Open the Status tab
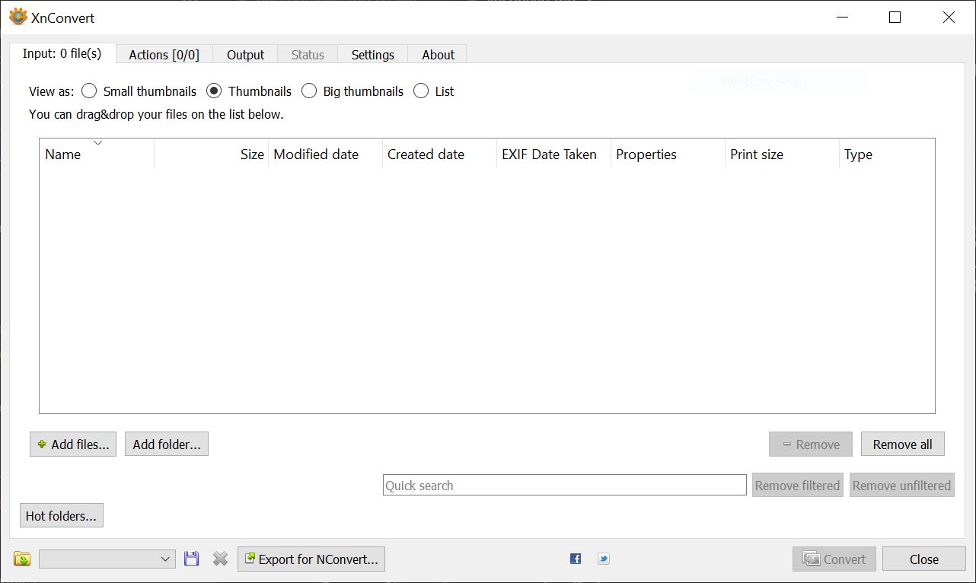 [308, 55]
